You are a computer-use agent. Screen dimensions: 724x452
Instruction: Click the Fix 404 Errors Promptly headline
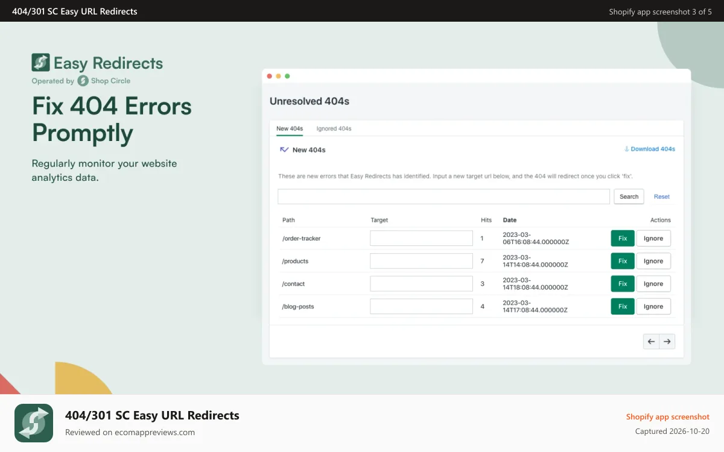pos(112,119)
